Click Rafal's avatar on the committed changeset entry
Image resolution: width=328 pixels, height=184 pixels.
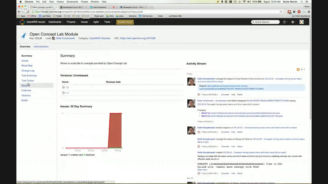(x=191, y=103)
